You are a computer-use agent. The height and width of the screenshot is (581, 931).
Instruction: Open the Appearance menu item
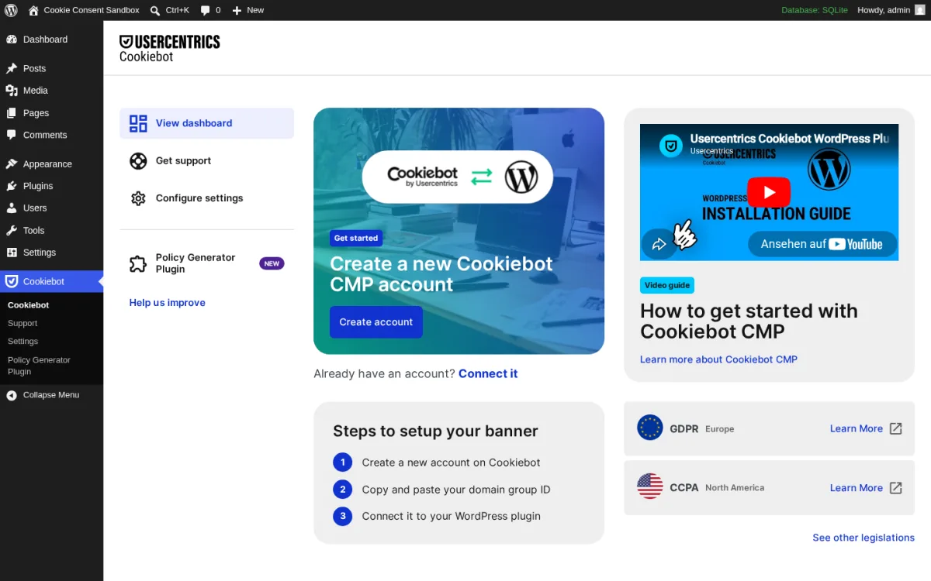pyautogui.click(x=51, y=164)
